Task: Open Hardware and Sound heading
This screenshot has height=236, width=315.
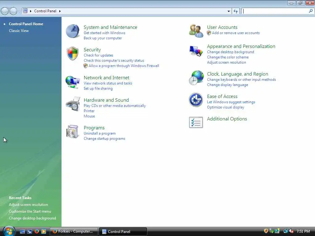Action: tap(106, 100)
